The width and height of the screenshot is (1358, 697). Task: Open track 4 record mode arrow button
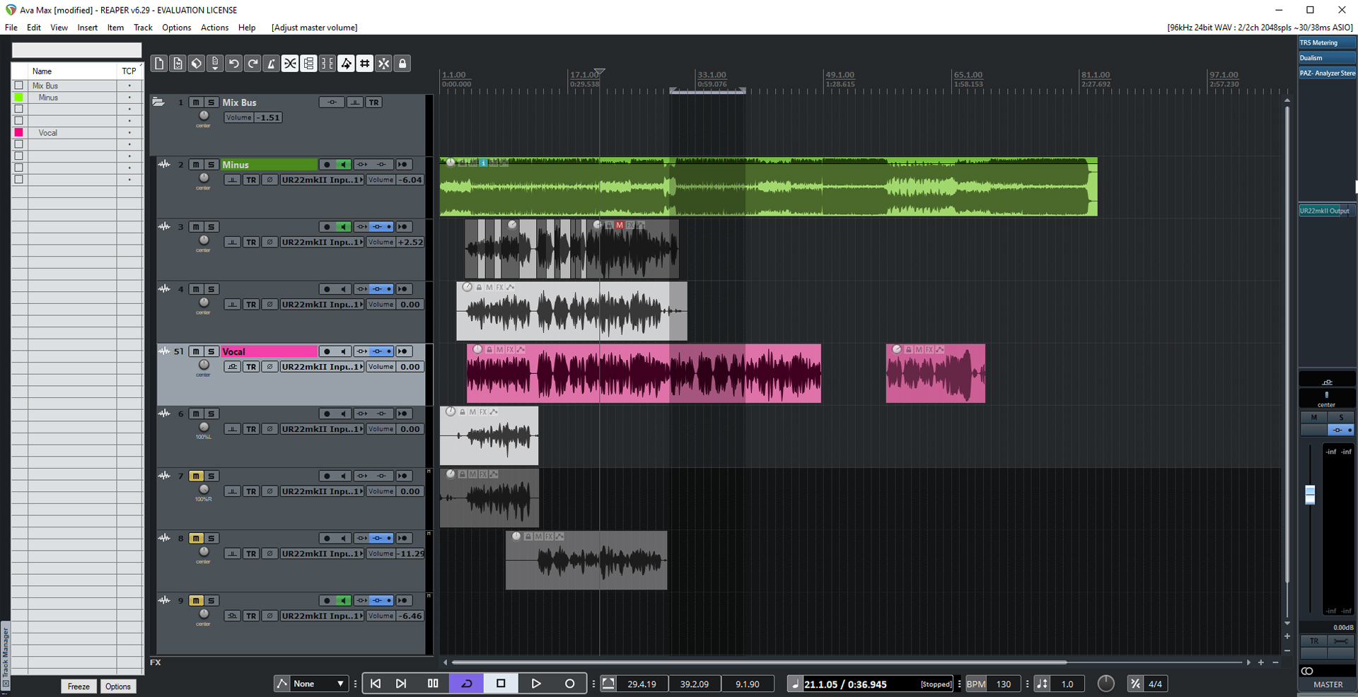click(403, 289)
